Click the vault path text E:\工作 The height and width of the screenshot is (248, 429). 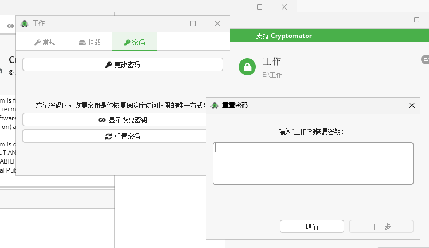pyautogui.click(x=272, y=75)
